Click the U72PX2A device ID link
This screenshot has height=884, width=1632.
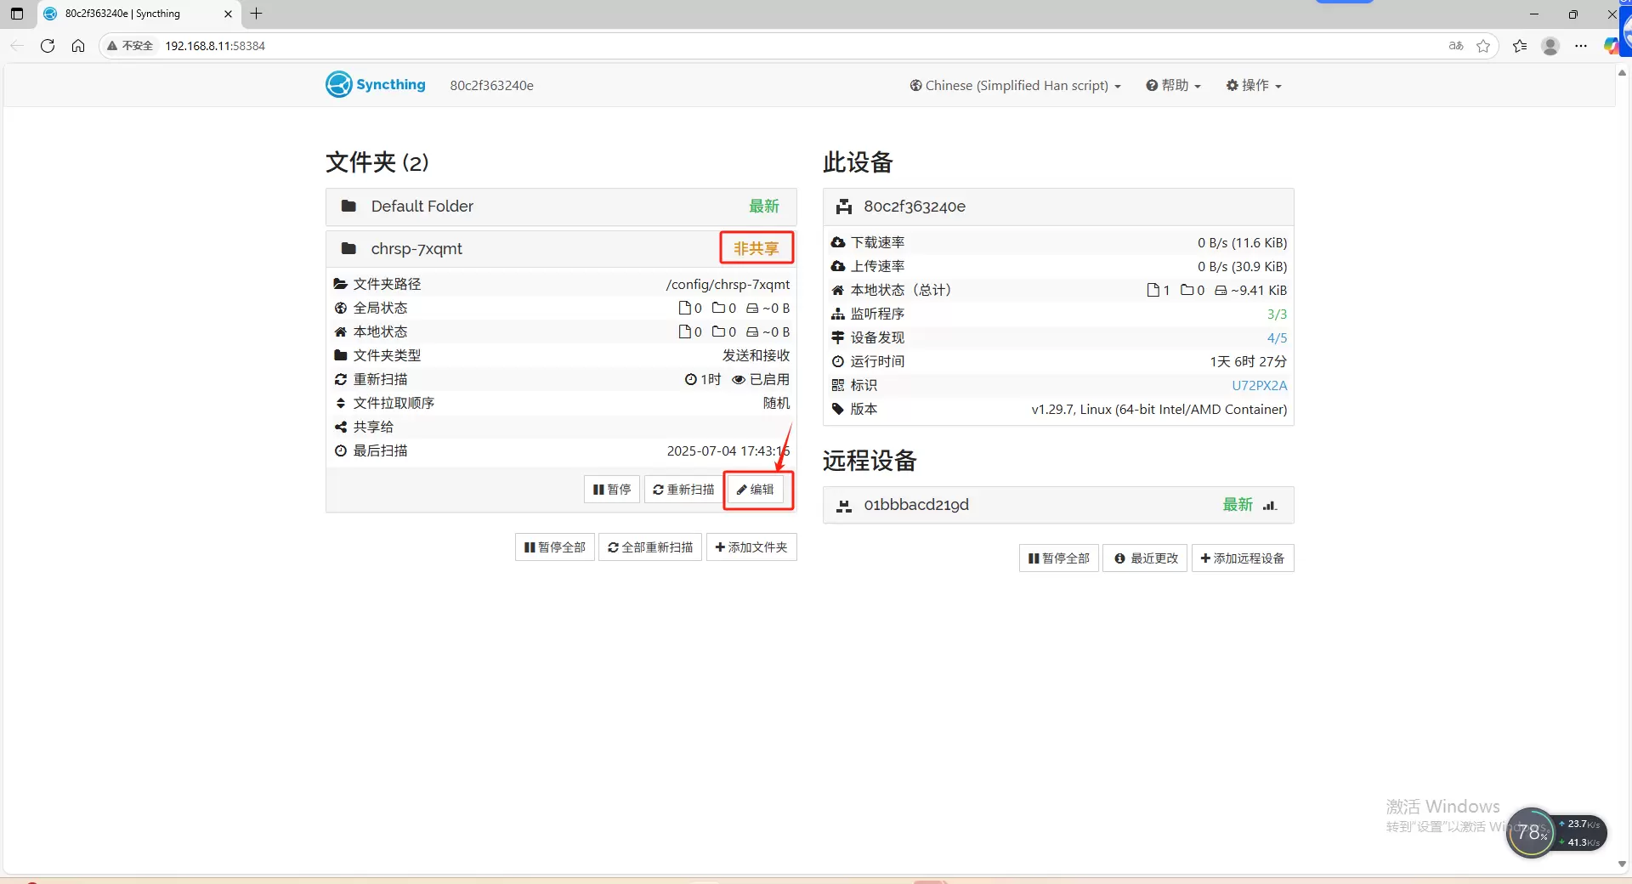pyautogui.click(x=1259, y=385)
